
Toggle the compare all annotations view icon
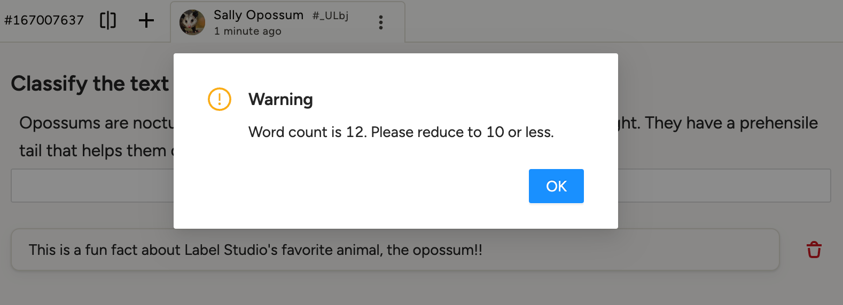[x=108, y=21]
